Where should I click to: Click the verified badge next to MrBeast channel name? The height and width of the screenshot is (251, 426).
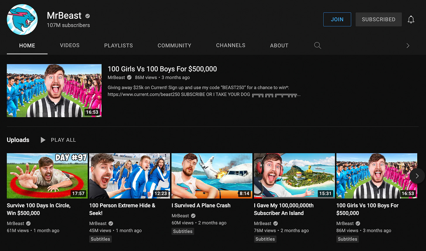click(87, 16)
